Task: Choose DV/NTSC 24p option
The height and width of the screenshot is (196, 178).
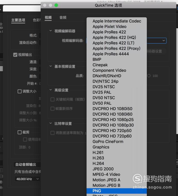Action: [x=117, y=81]
